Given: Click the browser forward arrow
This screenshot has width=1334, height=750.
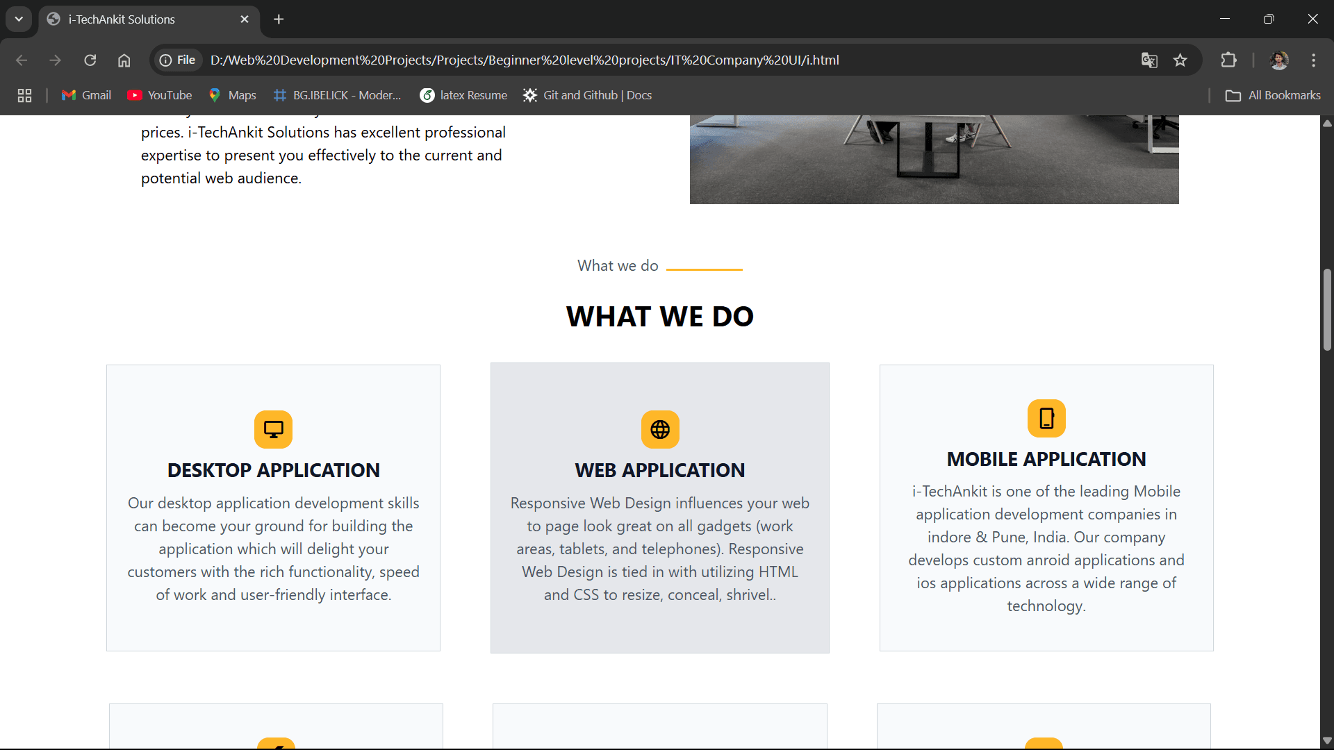Looking at the screenshot, I should pos(56,60).
